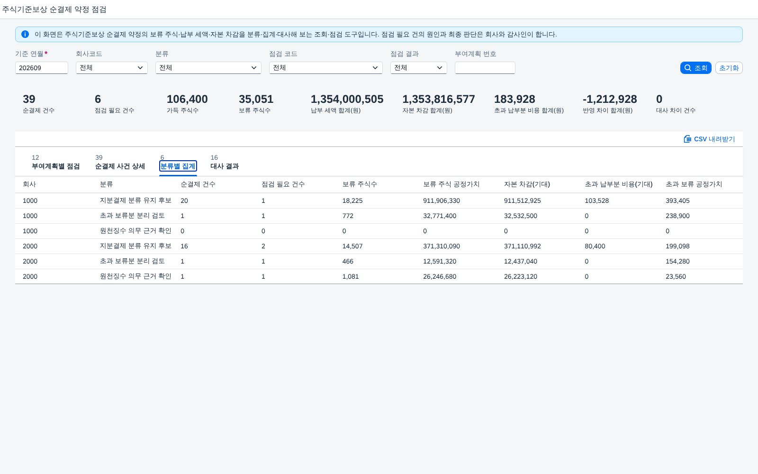Click the 초기화 reset button

729,68
